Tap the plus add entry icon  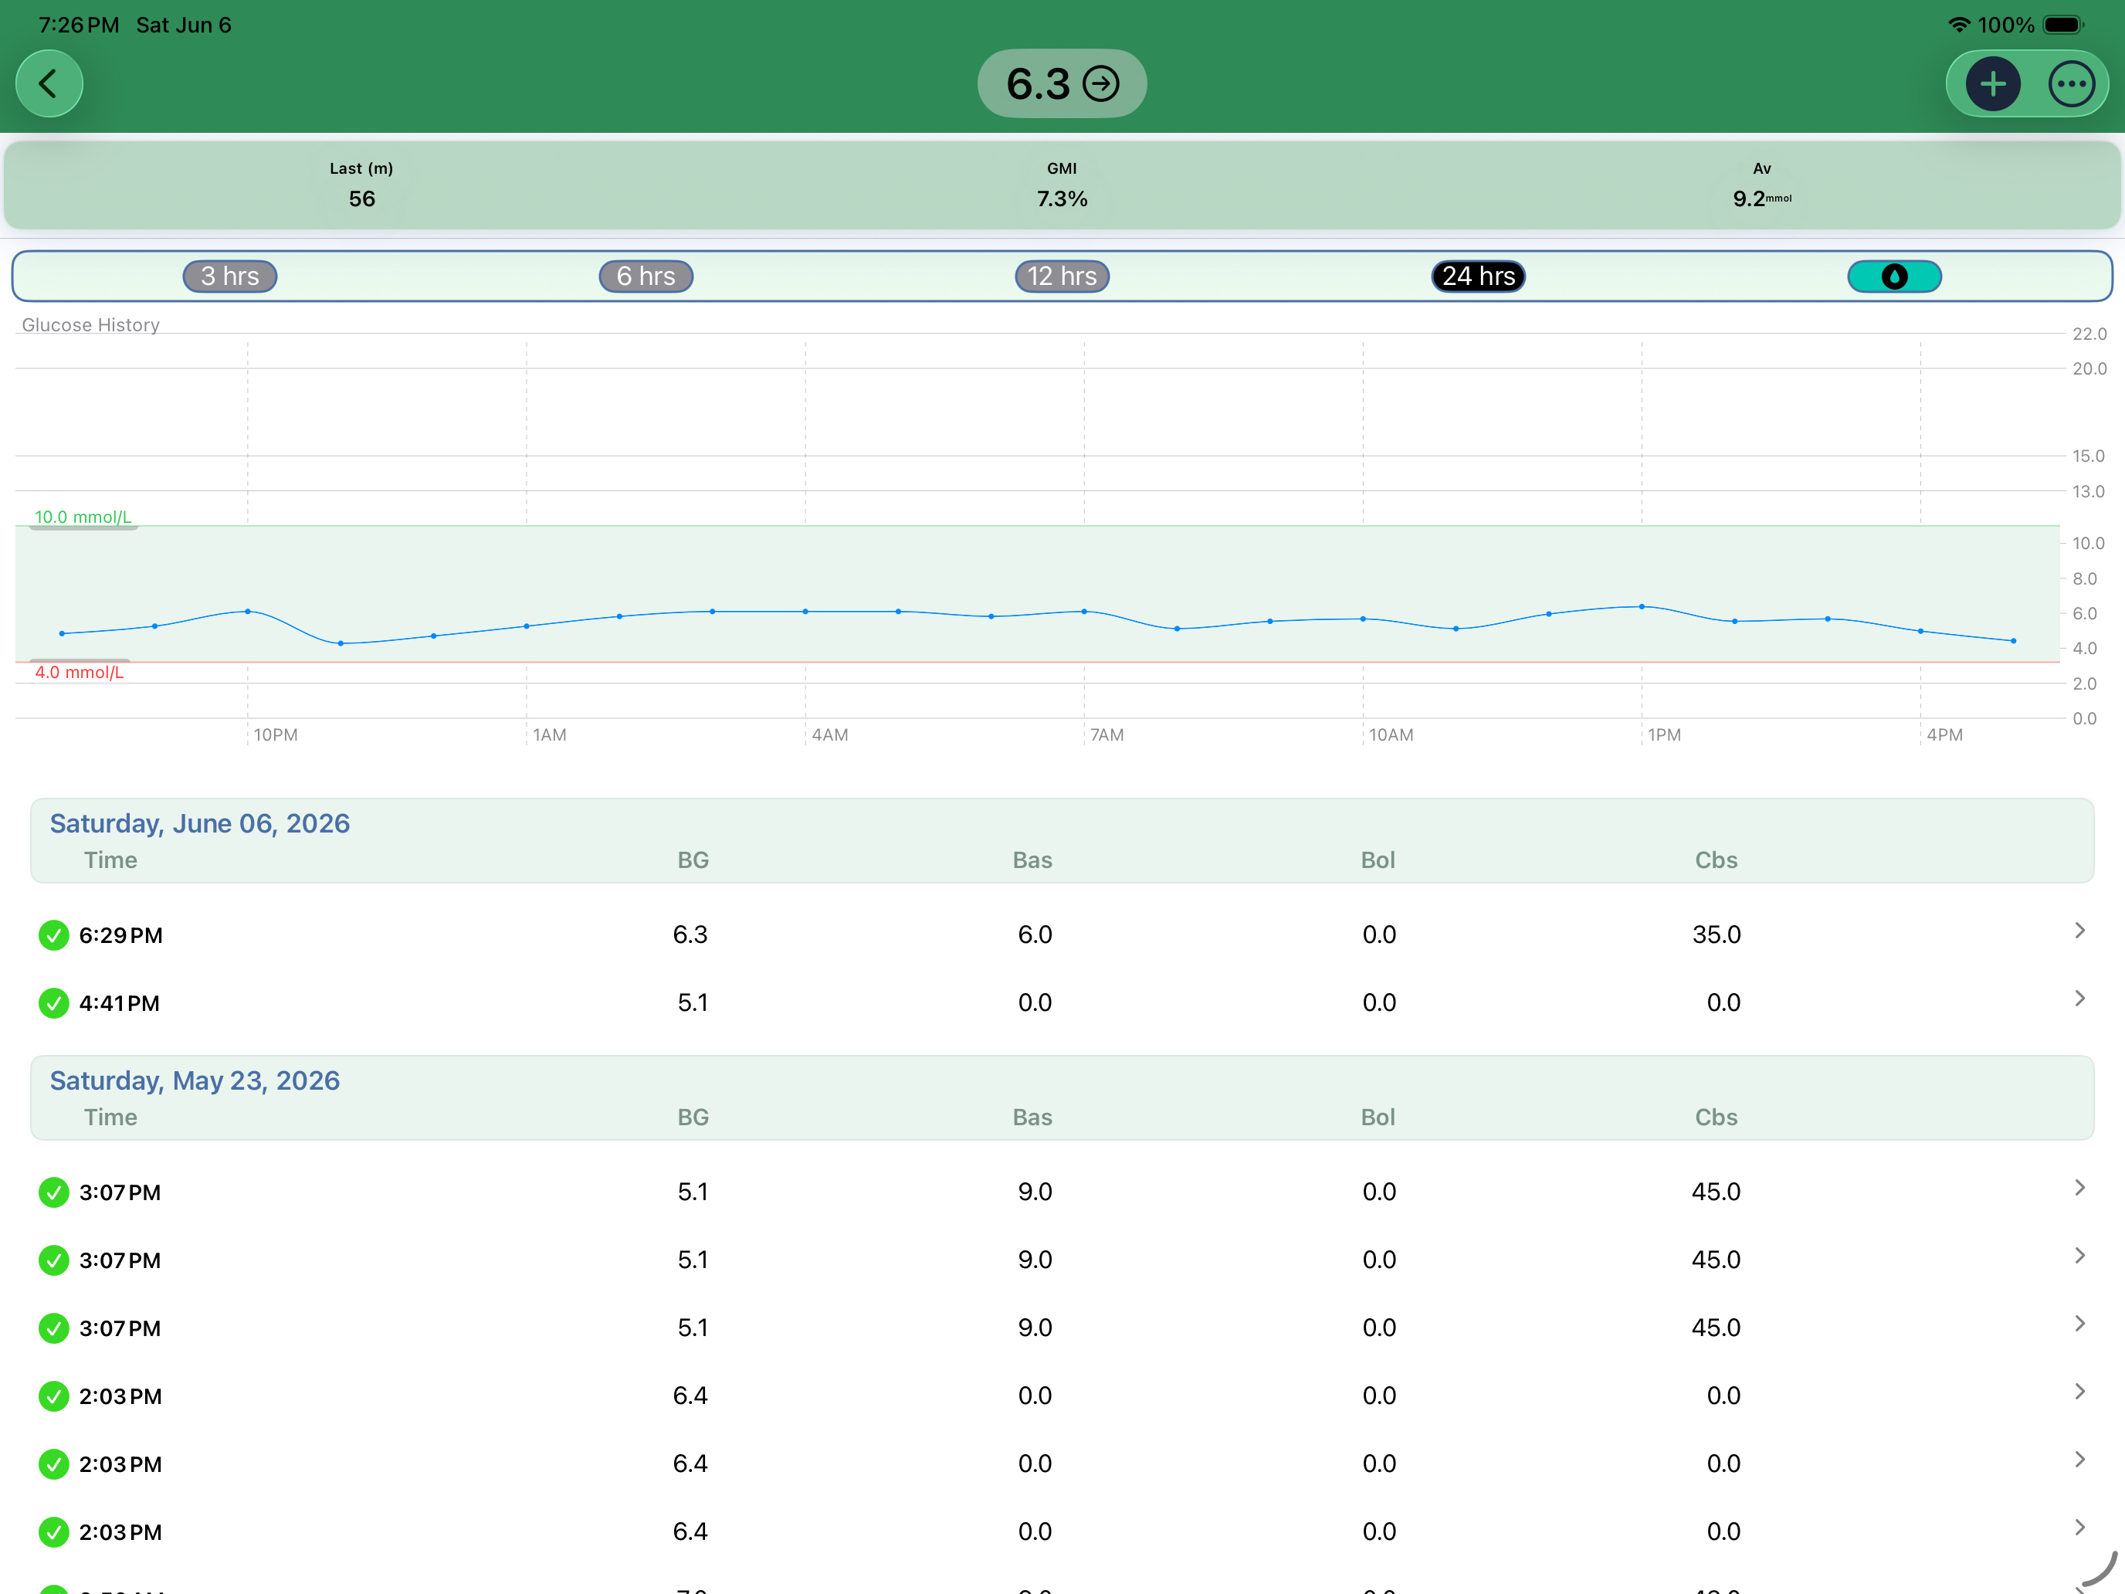pos(1992,84)
